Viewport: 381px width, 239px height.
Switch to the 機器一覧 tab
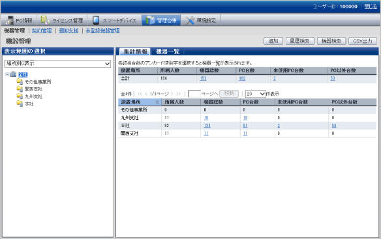[x=168, y=51]
